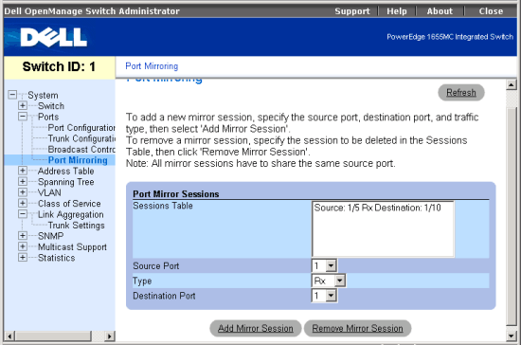Click the Port Mirroring breadcrumb link
This screenshot has width=521, height=345.
tap(152, 66)
